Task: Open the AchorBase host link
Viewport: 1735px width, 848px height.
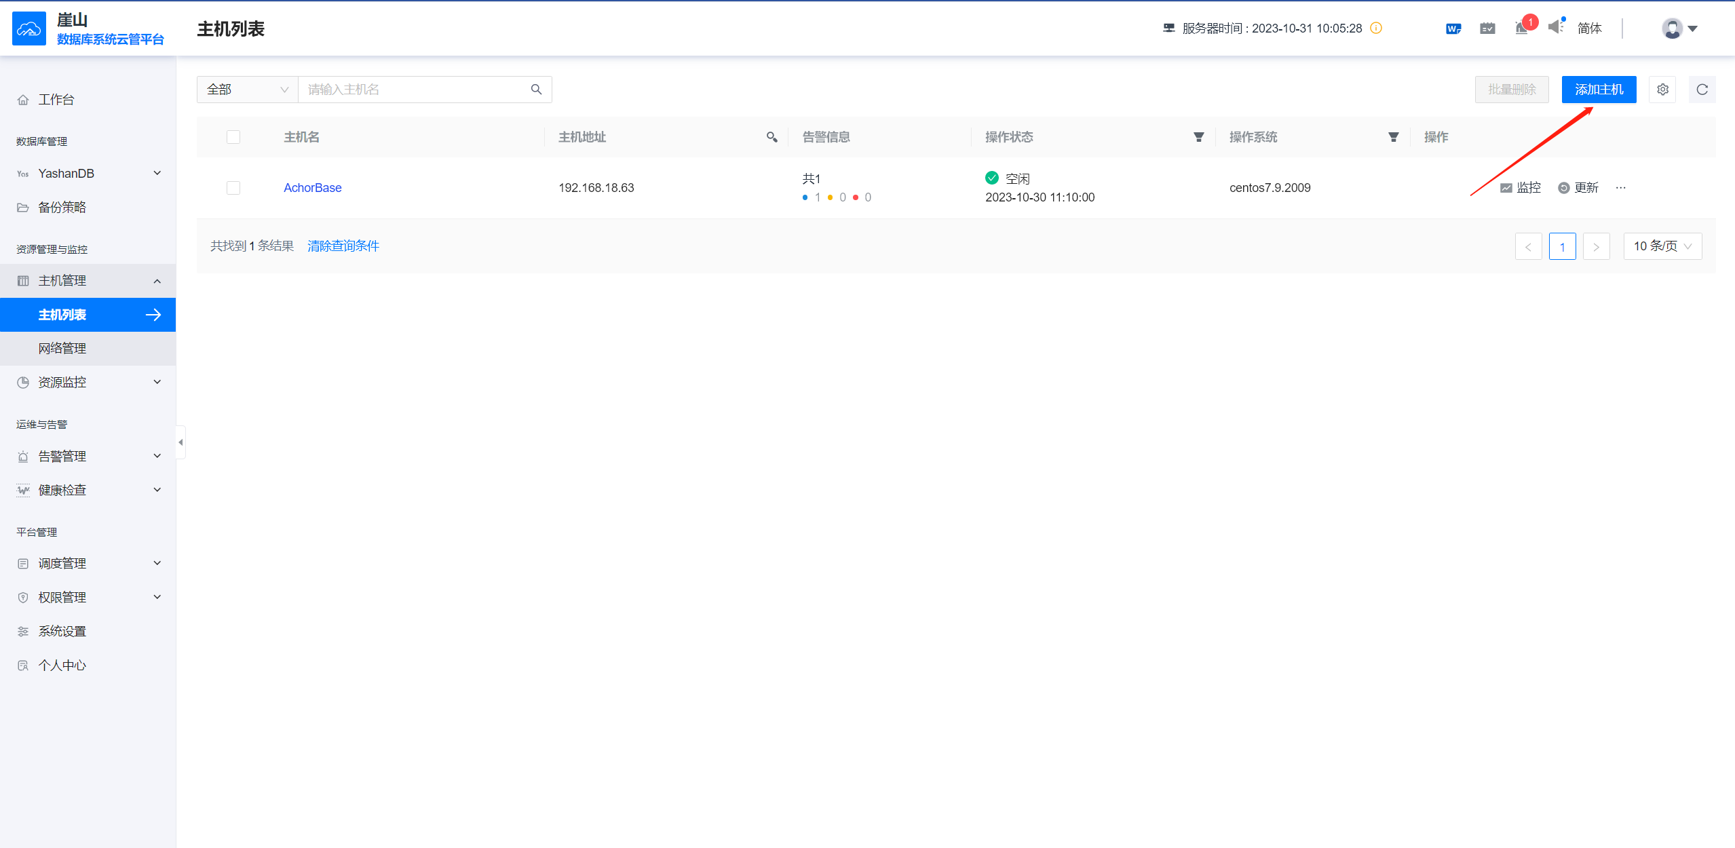Action: (x=312, y=188)
